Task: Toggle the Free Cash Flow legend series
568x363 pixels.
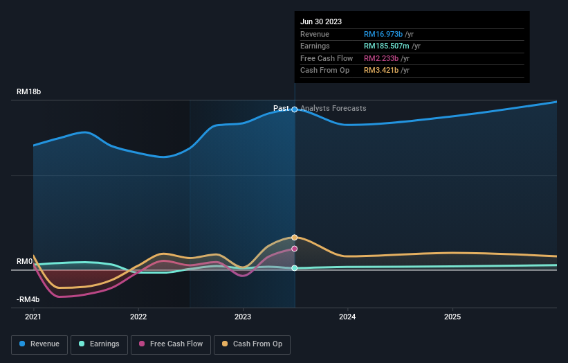Action: (x=171, y=344)
